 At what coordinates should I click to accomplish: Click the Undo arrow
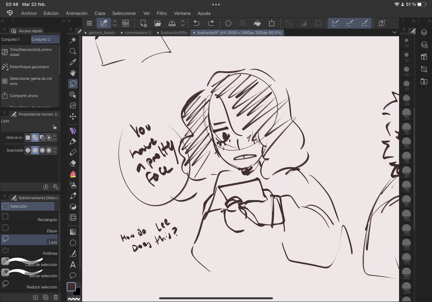pos(197,23)
